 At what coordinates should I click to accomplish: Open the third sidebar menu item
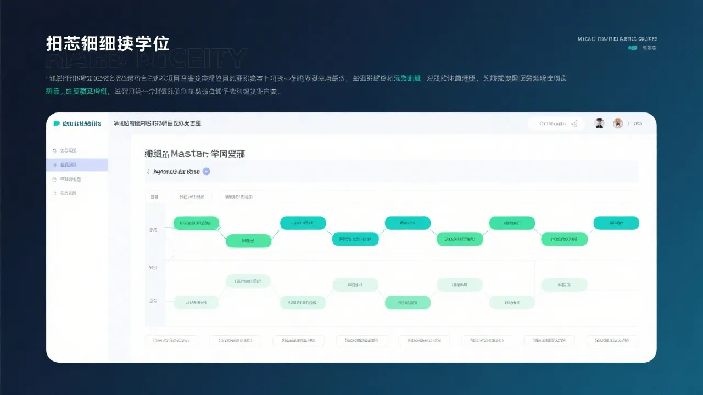pos(77,179)
